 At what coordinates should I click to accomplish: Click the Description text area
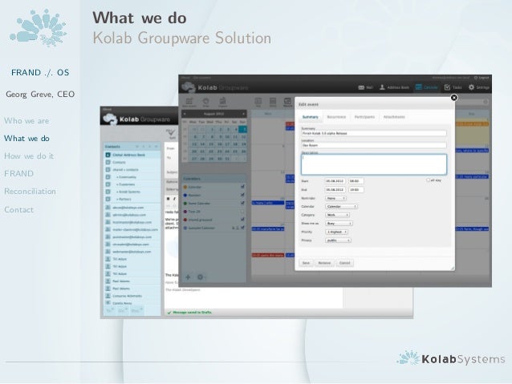pyautogui.click(x=373, y=164)
